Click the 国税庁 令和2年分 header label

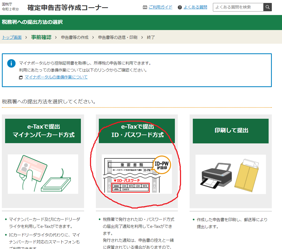(x=10, y=7)
